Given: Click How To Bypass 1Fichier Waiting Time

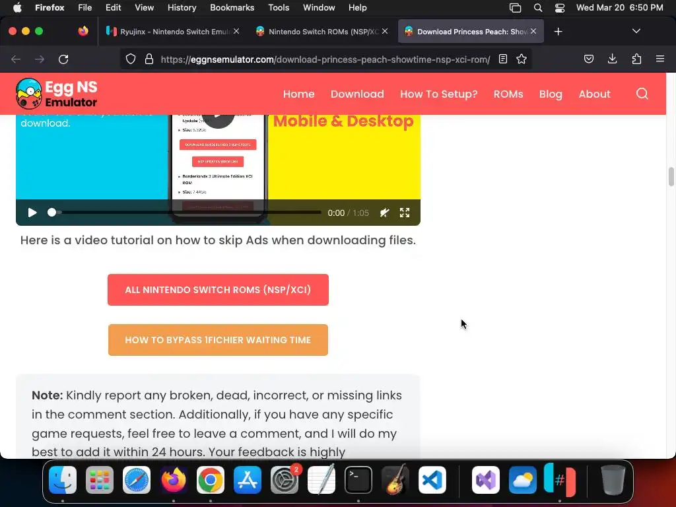Looking at the screenshot, I should 218,340.
